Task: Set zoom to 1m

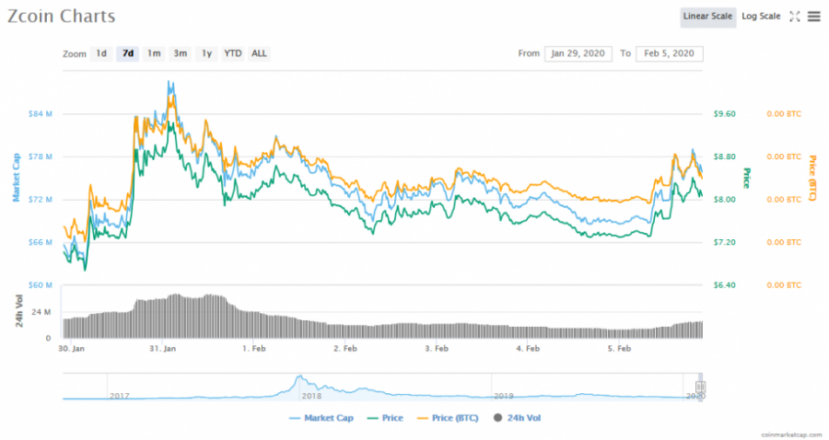Action: [154, 53]
